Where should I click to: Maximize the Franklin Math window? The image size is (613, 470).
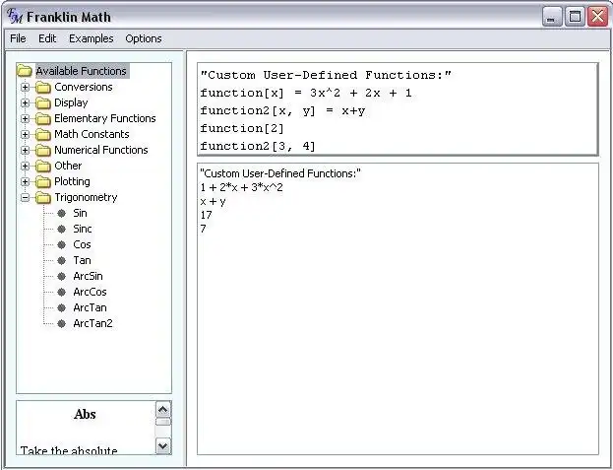tap(575, 17)
